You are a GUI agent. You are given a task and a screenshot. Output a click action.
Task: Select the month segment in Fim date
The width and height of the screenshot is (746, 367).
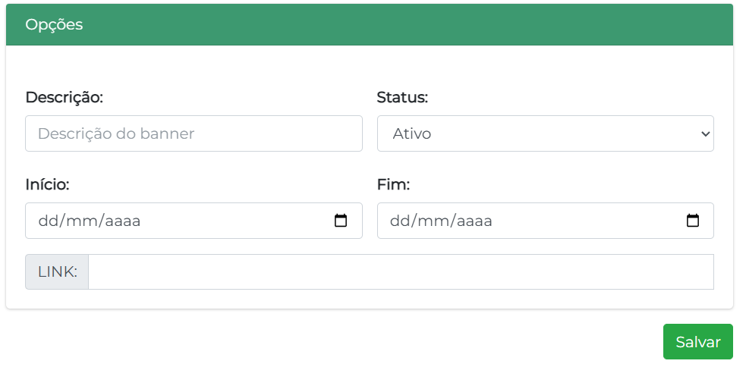[434, 221]
